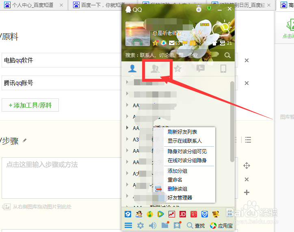The height and width of the screenshot is (232, 294).
Task: Click the LV36 level badge
Action: [x=204, y=24]
